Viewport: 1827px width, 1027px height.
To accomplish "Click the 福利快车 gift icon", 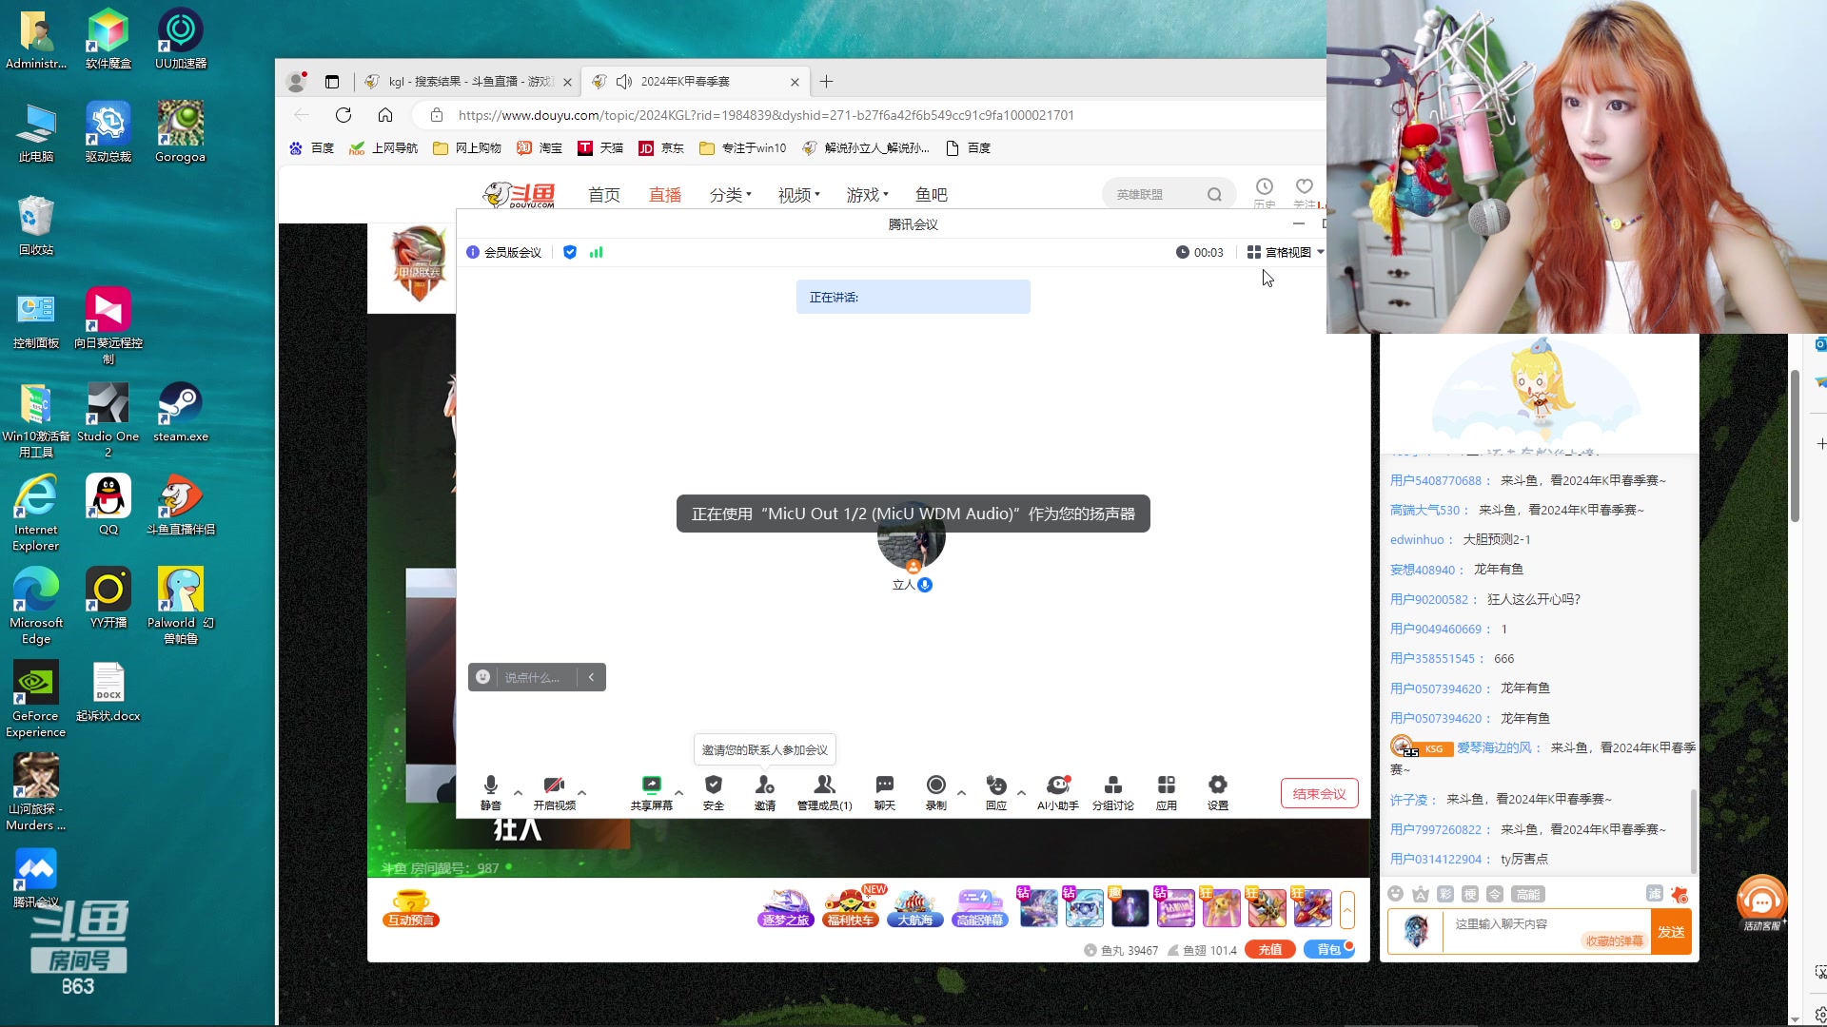I will point(851,909).
